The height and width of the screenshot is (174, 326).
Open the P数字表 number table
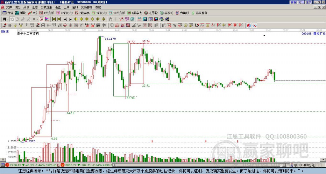pos(82,13)
